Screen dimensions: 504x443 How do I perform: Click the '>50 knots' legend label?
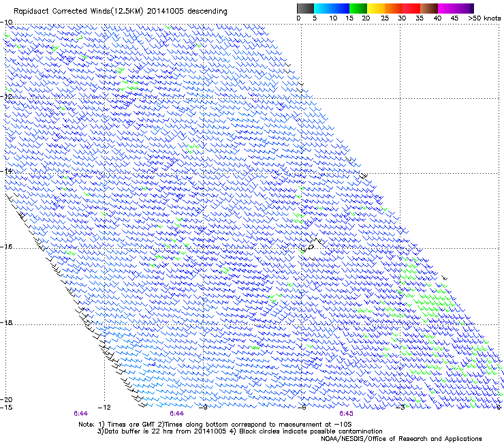[484, 18]
